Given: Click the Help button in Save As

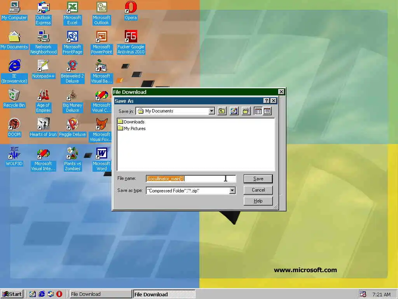Looking at the screenshot, I should 258,201.
